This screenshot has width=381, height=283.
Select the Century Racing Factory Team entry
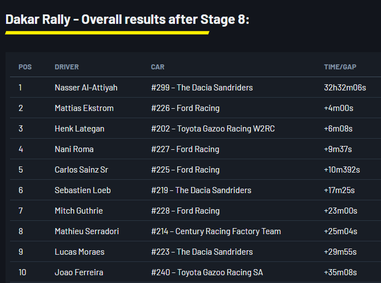pyautogui.click(x=216, y=231)
